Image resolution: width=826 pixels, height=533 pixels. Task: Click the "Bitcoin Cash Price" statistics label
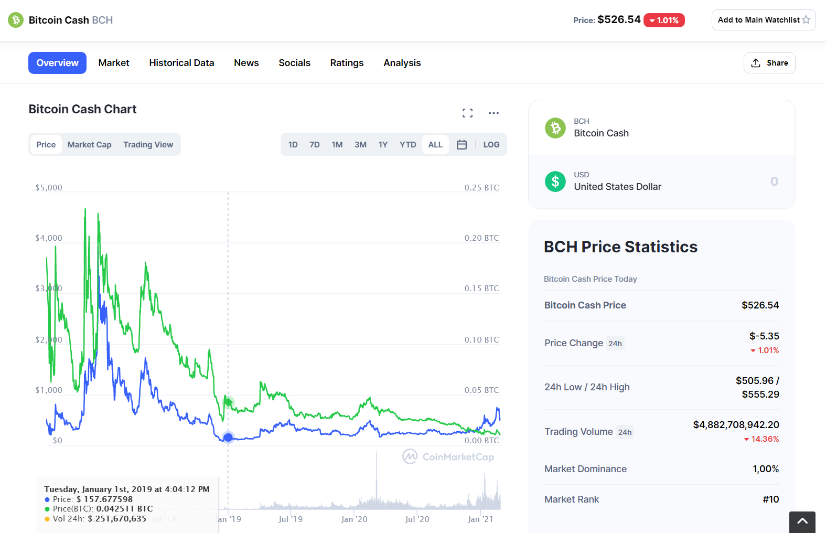point(585,305)
